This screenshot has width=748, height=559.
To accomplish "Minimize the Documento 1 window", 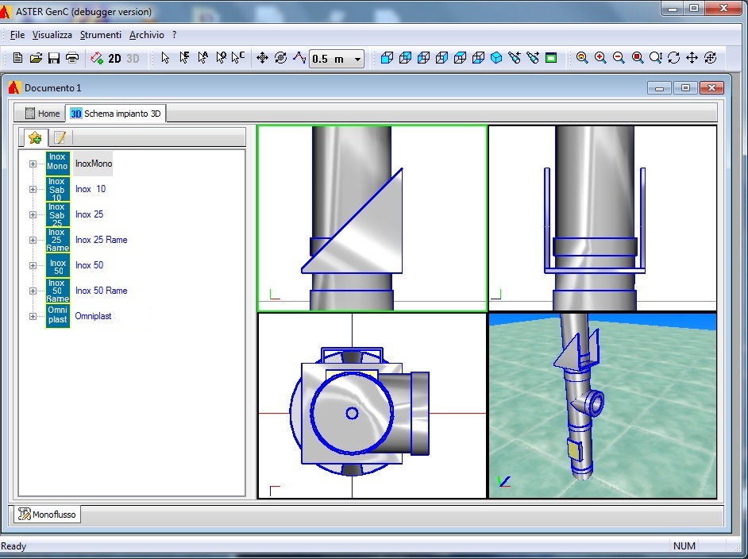I will 659,88.
